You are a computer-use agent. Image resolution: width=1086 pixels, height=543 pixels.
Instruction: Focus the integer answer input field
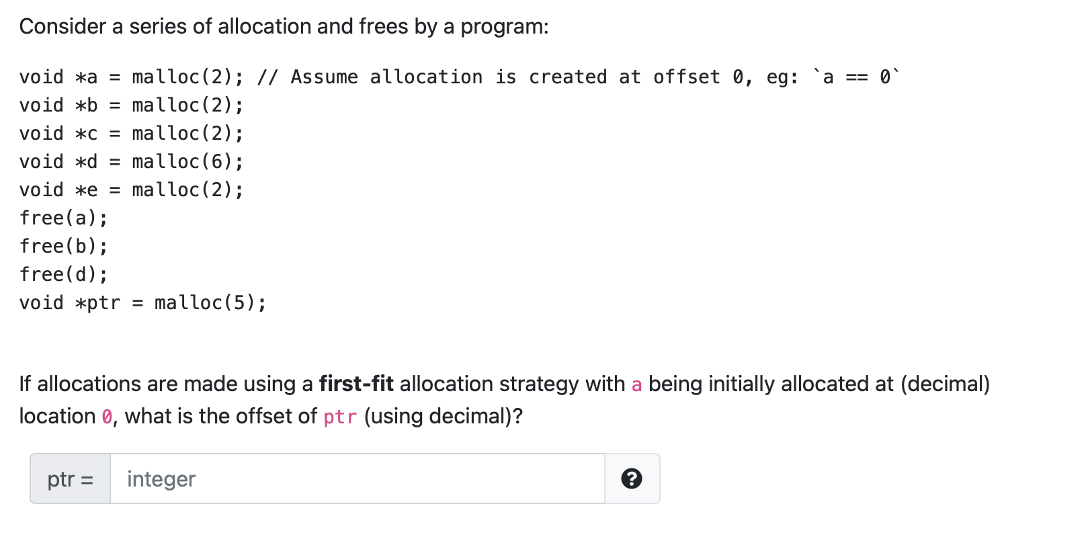click(357, 478)
